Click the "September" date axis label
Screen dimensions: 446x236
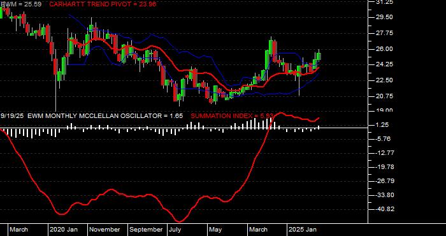click(x=147, y=230)
